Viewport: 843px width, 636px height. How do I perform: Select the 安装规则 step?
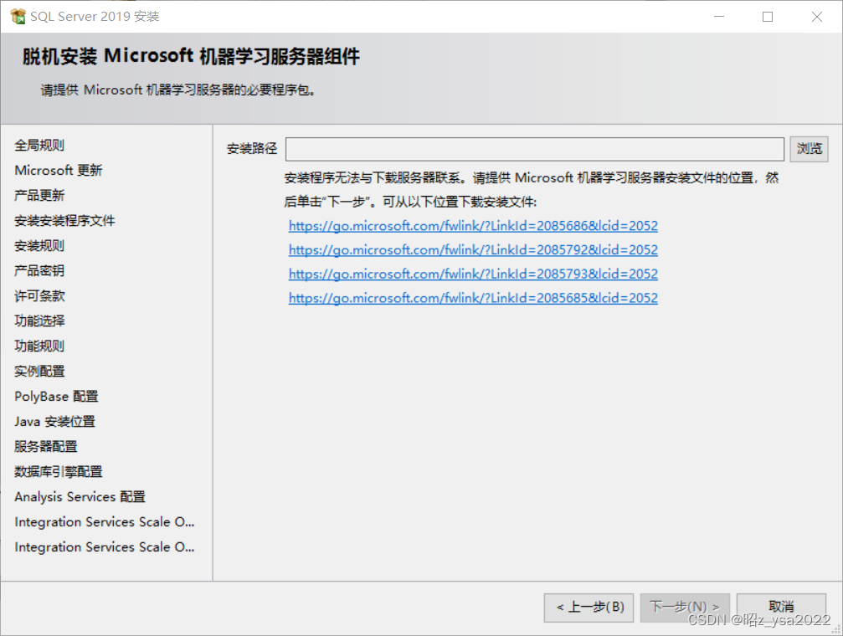coord(39,246)
